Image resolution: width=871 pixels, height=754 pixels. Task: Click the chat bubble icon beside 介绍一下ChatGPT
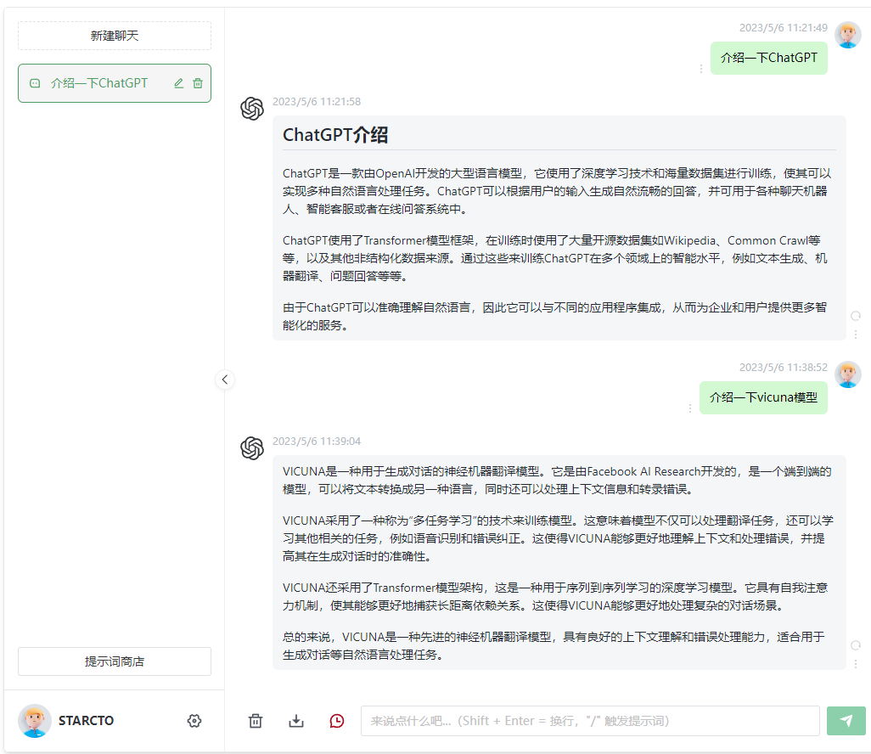pyautogui.click(x=35, y=83)
